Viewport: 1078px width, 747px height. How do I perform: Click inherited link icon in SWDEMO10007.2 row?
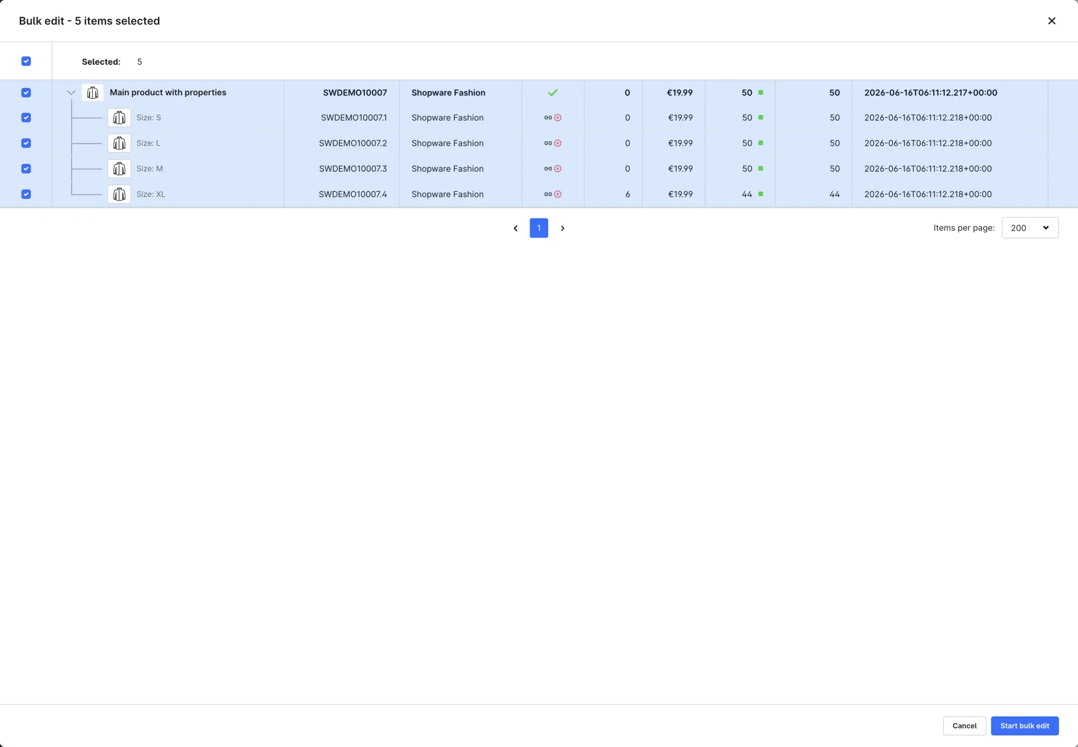[x=548, y=143]
